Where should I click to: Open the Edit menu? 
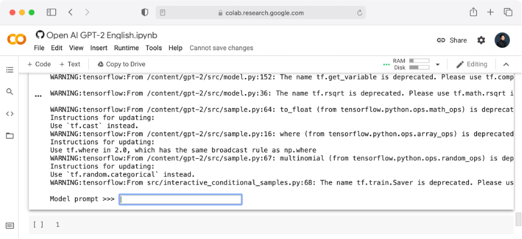click(x=57, y=48)
